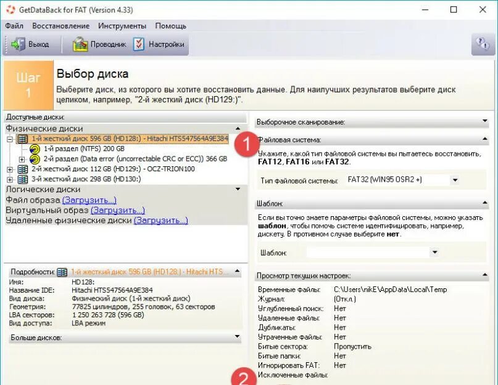Open the Шаблон combo box dropdown

pos(435,253)
